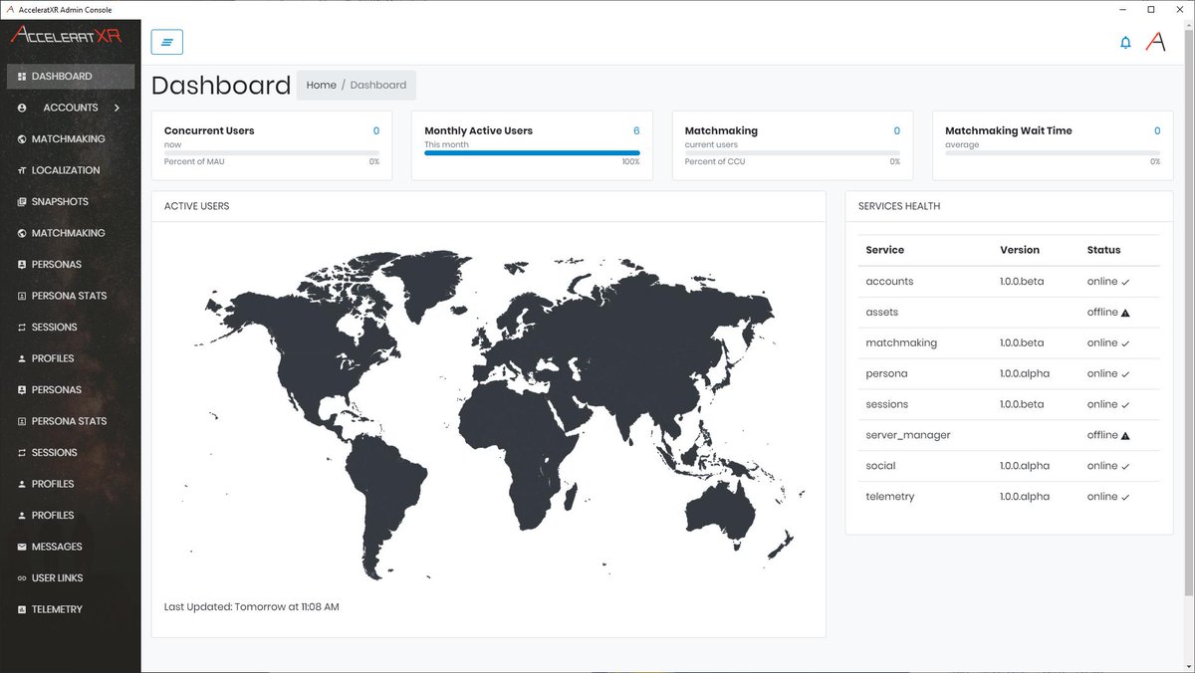Click the AcceleratXR logo in the sidebar
Viewport: 1195px width, 673px height.
point(66,36)
